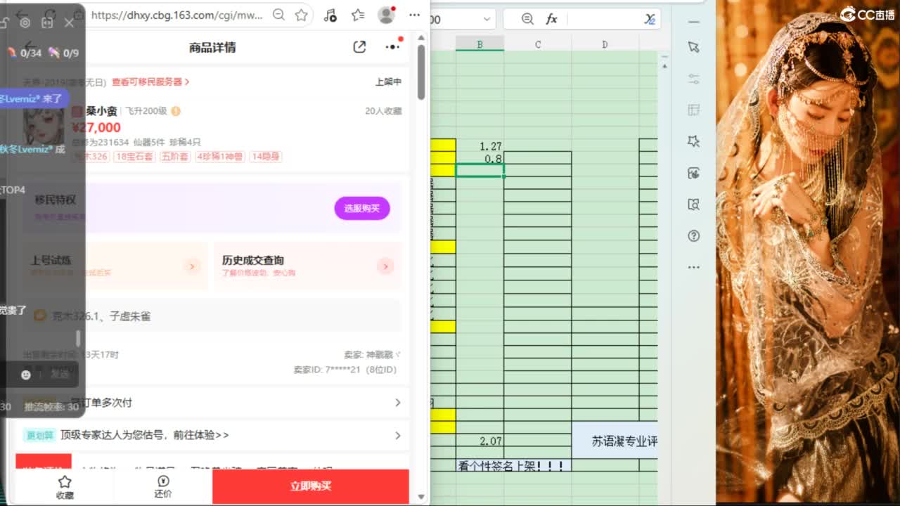
Task: Click the 还价 bargain icon
Action: pos(163,481)
